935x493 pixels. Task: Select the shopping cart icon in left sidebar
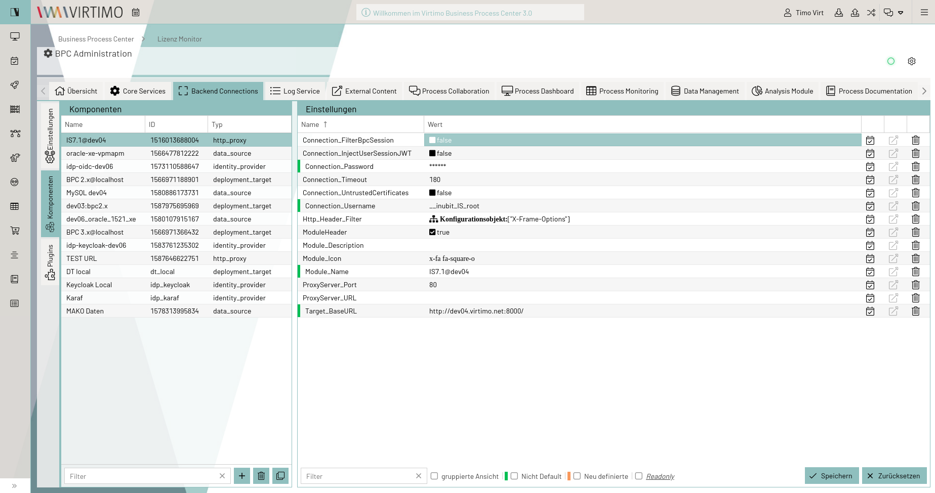tap(15, 231)
